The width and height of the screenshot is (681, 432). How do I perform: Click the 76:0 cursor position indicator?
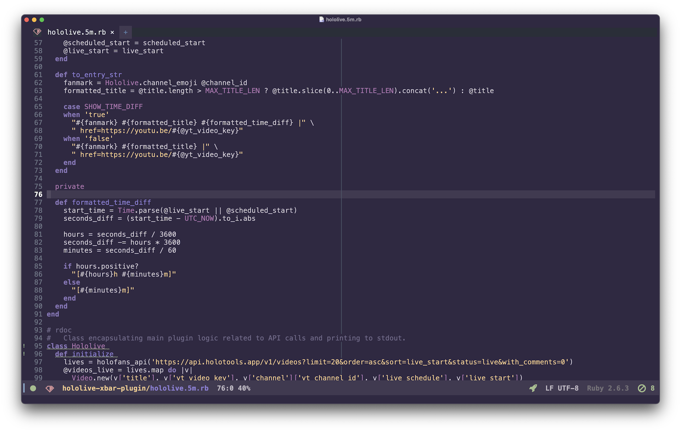[x=225, y=388]
